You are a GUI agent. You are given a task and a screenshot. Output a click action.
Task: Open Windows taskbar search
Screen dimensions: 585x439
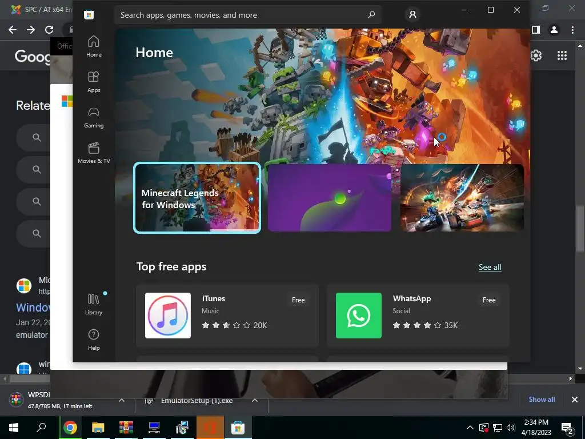pyautogui.click(x=41, y=428)
